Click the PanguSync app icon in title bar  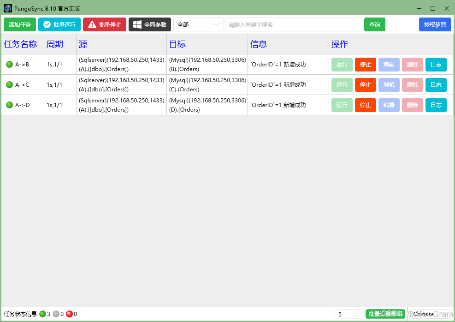coord(8,8)
